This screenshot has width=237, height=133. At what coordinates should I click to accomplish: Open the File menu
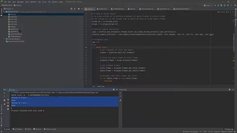click(x=6, y=2)
